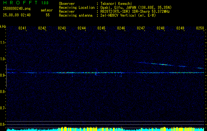Select the filename 2508090240.png
Screen dimensions: 207x131
17,9
